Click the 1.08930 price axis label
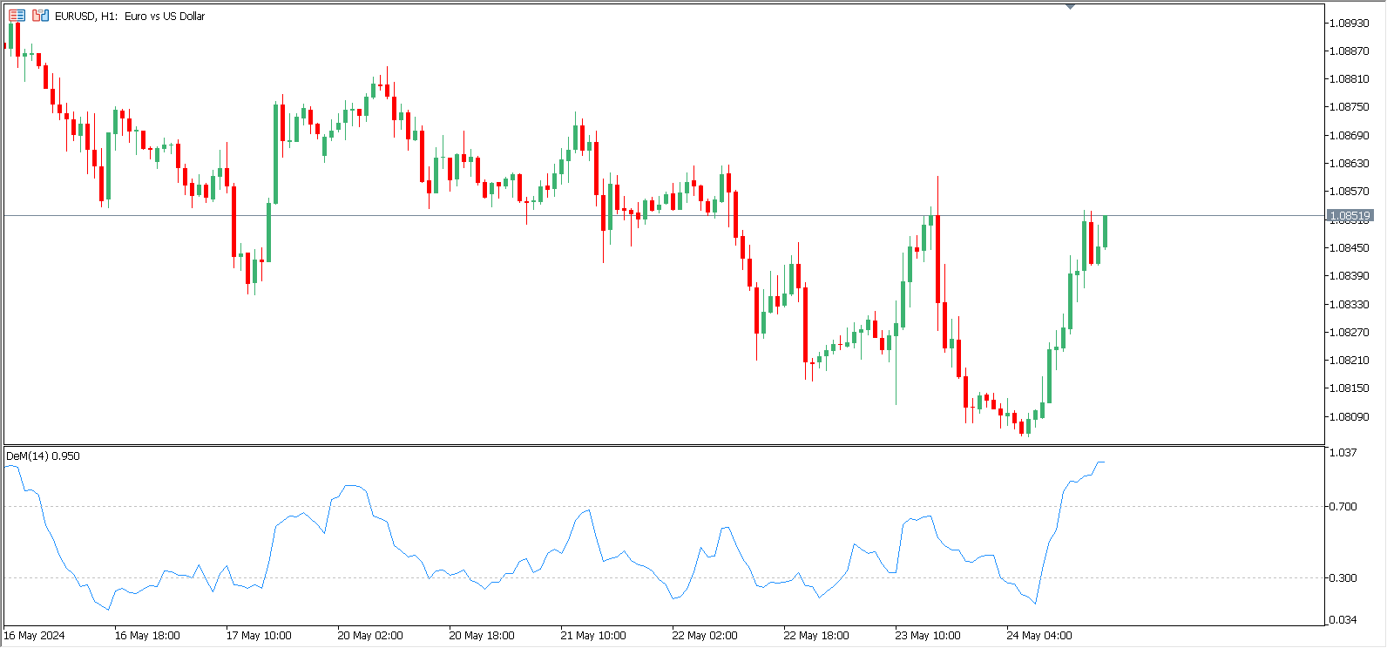 click(x=1348, y=23)
